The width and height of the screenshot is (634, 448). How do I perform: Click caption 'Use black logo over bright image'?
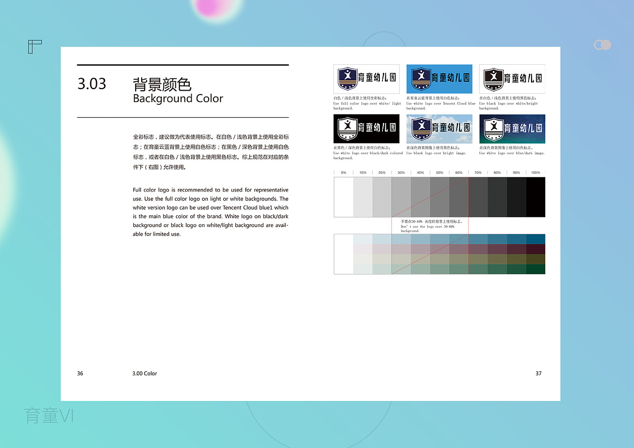(436, 153)
